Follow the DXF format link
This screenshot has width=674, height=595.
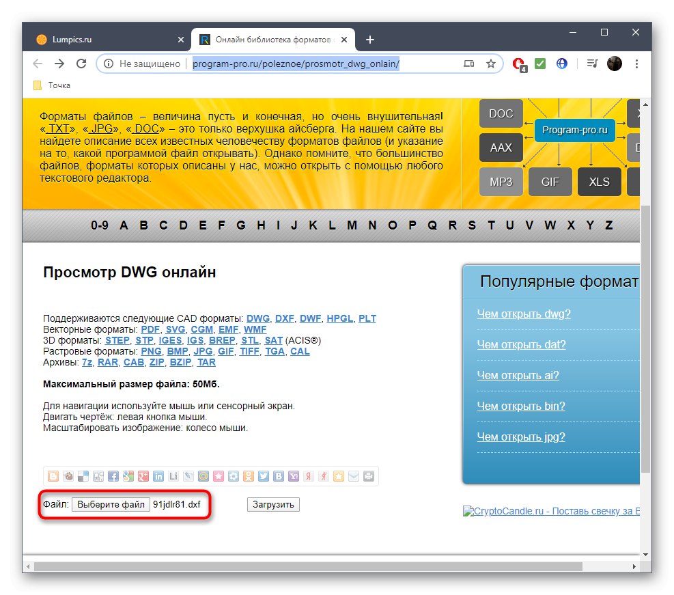285,318
